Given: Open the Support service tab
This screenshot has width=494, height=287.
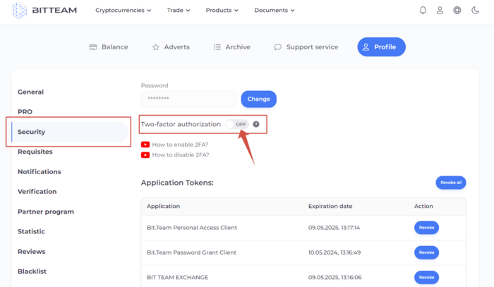Looking at the screenshot, I should pyautogui.click(x=306, y=47).
